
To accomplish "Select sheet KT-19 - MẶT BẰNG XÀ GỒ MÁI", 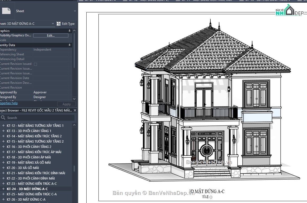I will (x=29, y=162).
